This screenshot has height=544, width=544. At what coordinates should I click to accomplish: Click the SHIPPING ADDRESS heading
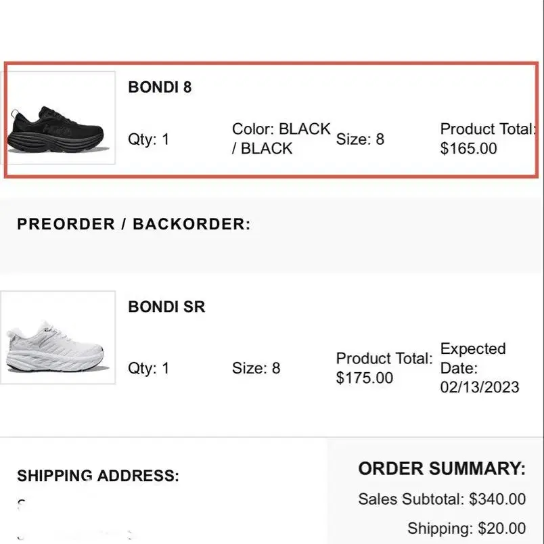tap(98, 476)
